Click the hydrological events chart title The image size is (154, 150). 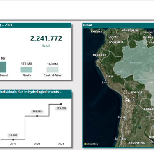(x=31, y=92)
